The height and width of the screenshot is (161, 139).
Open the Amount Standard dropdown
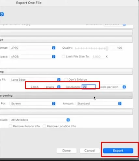point(99,104)
